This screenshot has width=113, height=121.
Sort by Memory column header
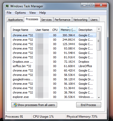68,30
